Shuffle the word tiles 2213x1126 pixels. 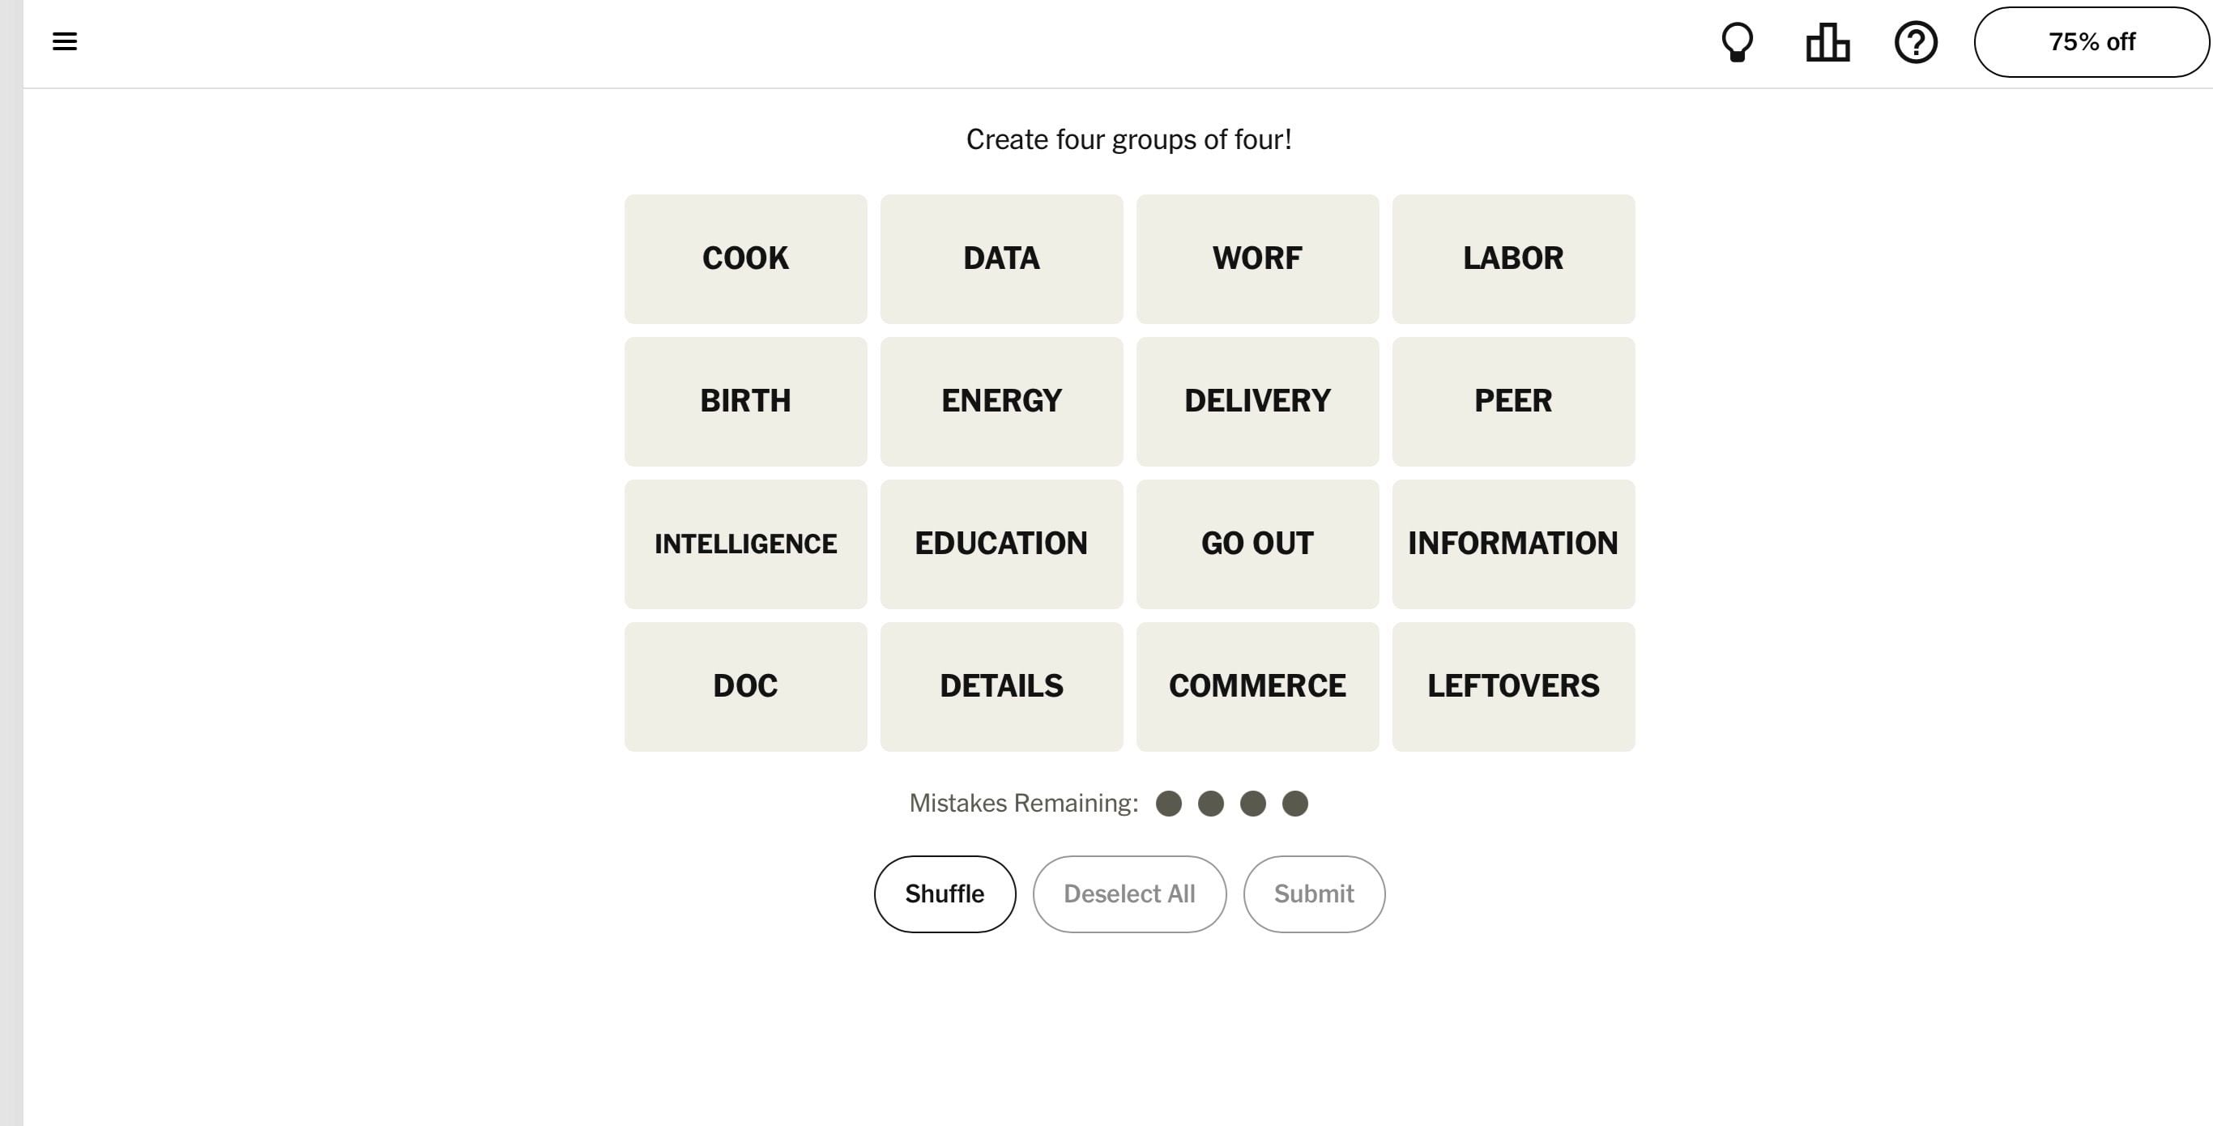(944, 894)
